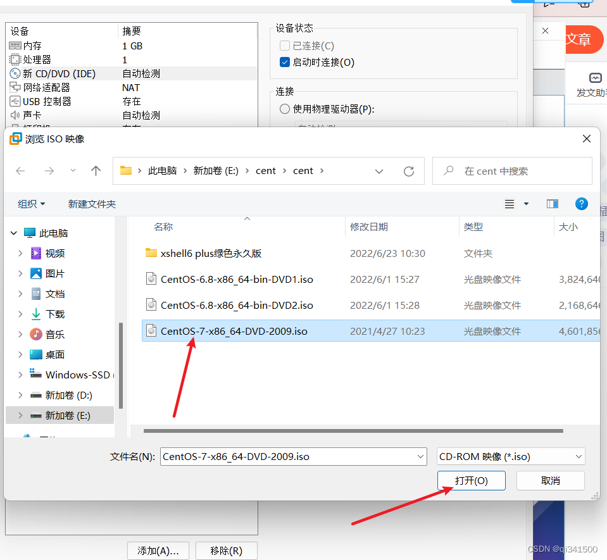
Task: Sort by 名称 column header
Action: point(163,227)
